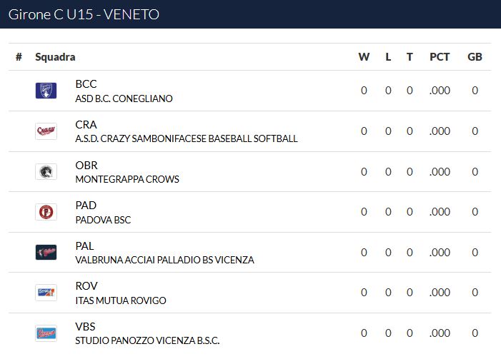501x359 pixels.
Task: Click the Girone C U15 - VENETO title
Action: [84, 14]
